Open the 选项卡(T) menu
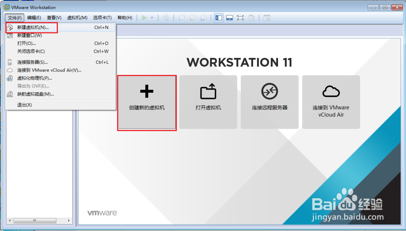The image size is (406, 231). tap(102, 17)
